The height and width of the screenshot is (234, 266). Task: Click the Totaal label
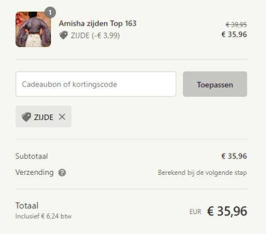(27, 206)
